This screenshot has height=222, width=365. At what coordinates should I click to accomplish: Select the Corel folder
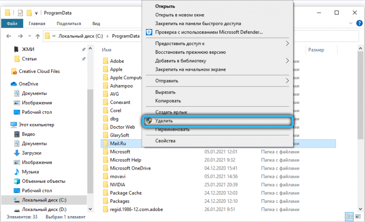(115, 110)
